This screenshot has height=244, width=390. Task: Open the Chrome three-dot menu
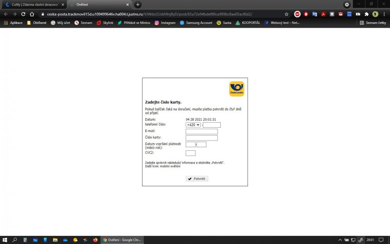[384, 14]
